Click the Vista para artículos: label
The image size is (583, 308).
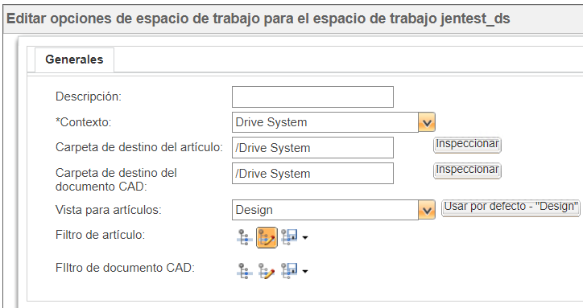click(109, 210)
